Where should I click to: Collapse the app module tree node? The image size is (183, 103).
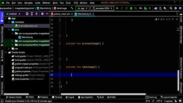click(6, 18)
